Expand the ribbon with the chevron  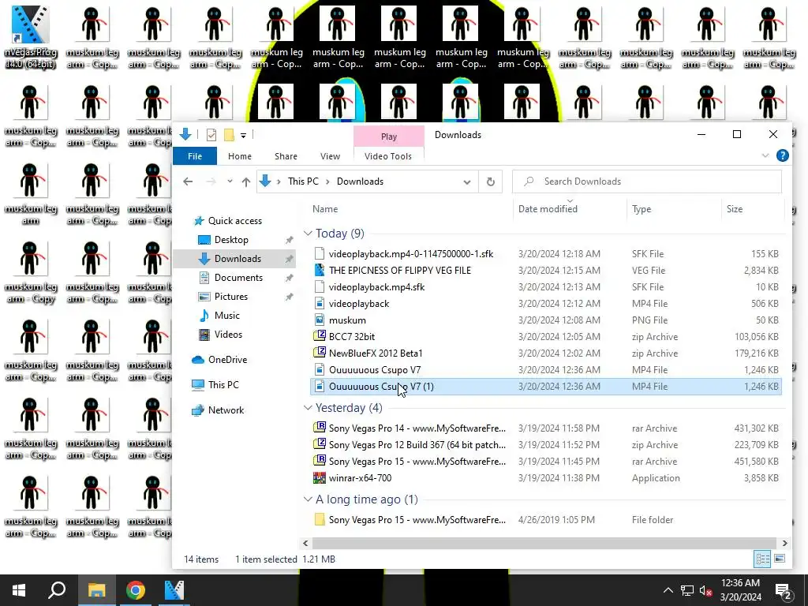pos(765,155)
